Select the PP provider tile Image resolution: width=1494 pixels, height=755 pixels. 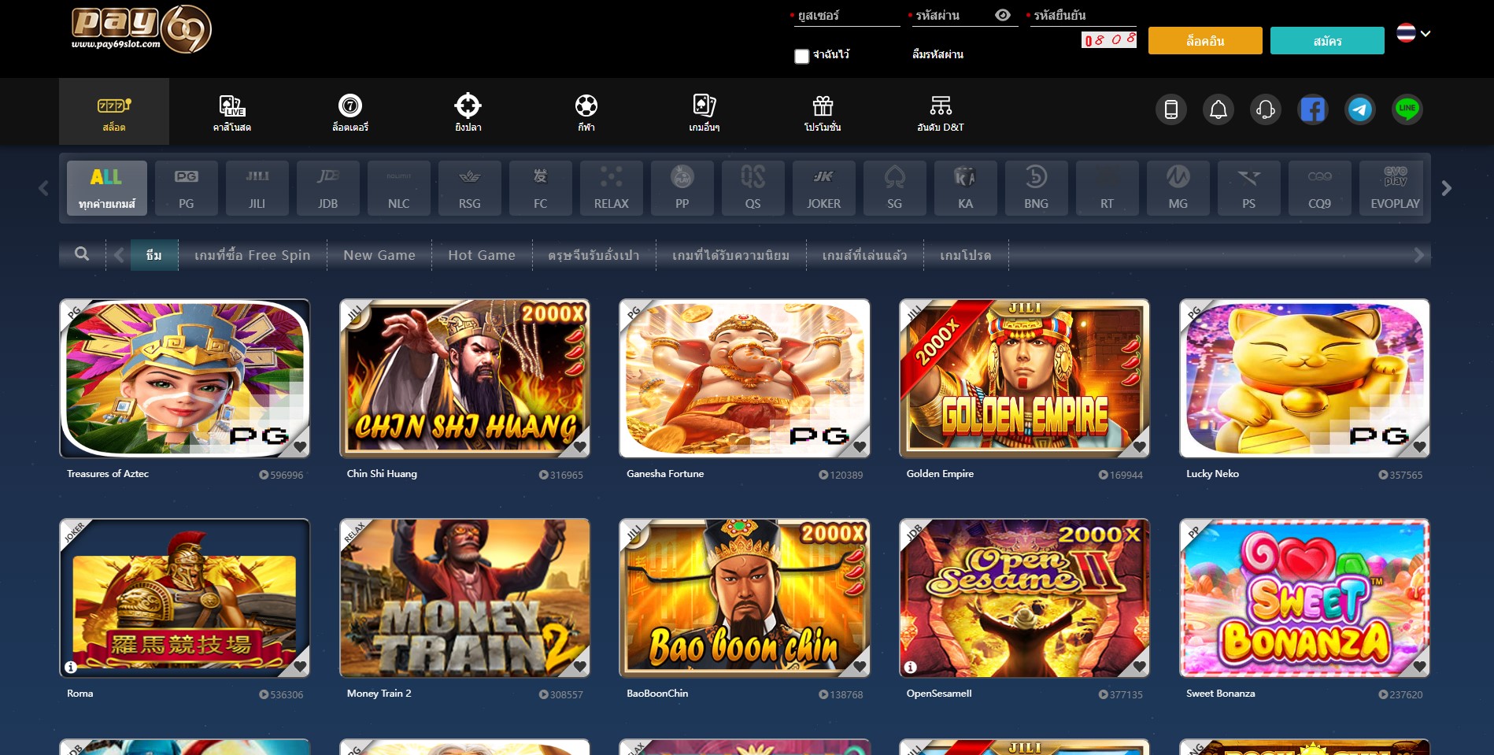[x=682, y=188]
